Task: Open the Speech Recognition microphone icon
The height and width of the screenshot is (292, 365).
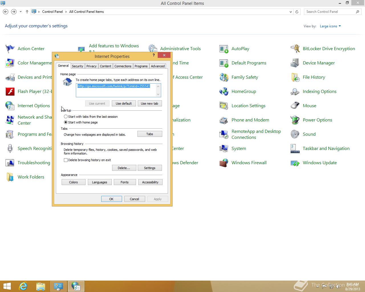Action: point(10,149)
